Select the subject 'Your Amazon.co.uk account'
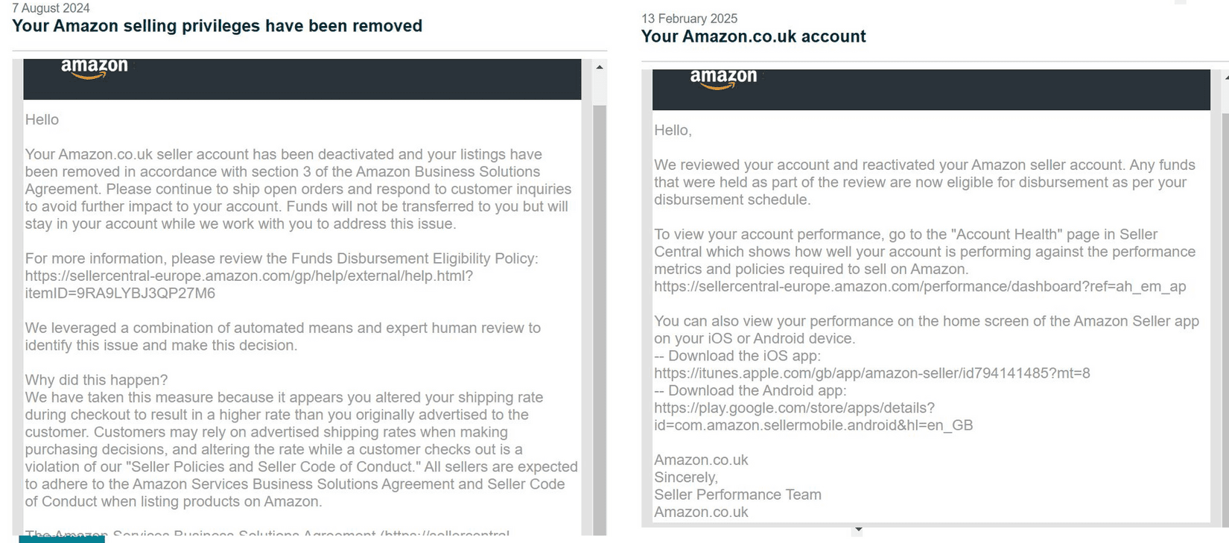The width and height of the screenshot is (1229, 543). [x=754, y=36]
